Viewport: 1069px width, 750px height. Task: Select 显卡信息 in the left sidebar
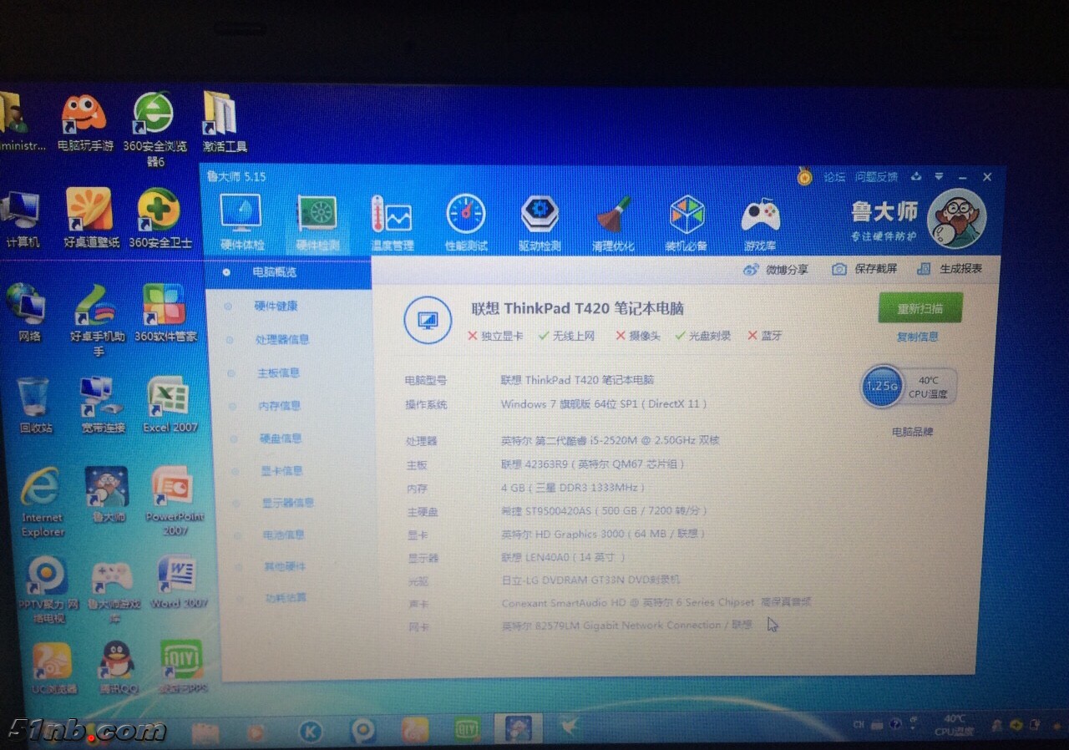[281, 471]
